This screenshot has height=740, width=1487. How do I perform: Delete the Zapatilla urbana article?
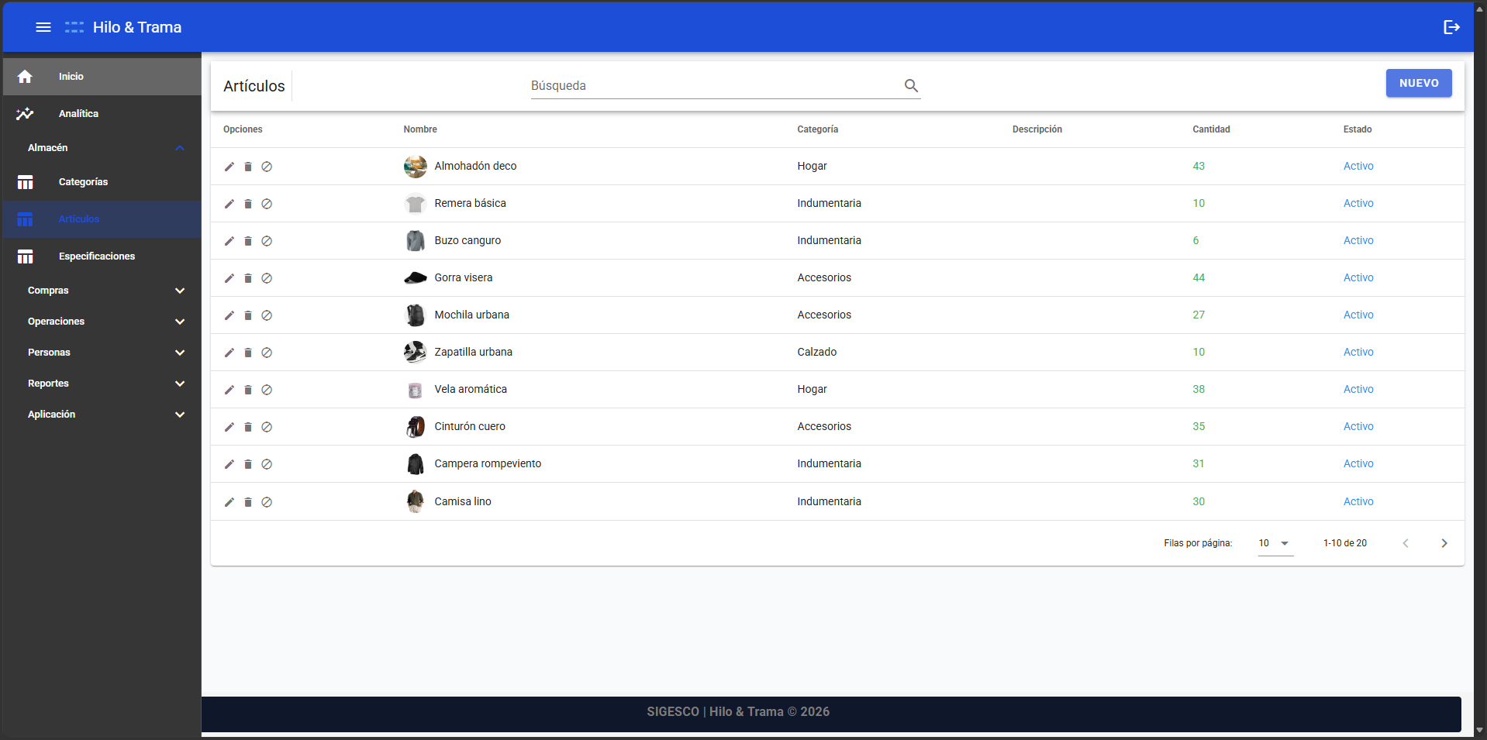coord(248,353)
